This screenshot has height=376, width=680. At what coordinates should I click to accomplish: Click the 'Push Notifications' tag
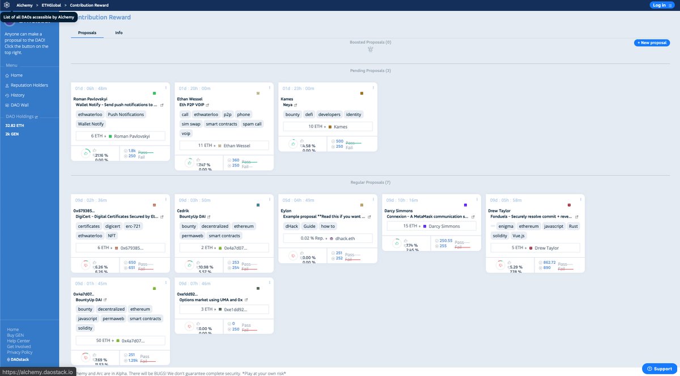point(126,114)
